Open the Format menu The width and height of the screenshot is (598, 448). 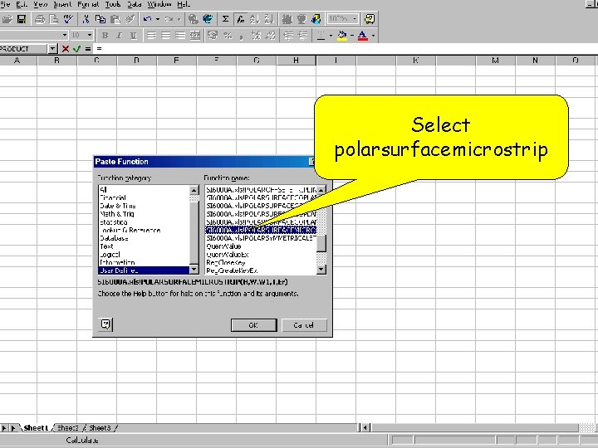click(x=88, y=5)
